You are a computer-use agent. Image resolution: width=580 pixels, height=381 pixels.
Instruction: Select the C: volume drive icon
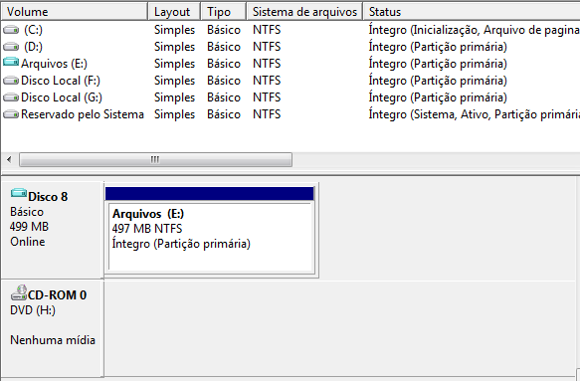(x=11, y=30)
